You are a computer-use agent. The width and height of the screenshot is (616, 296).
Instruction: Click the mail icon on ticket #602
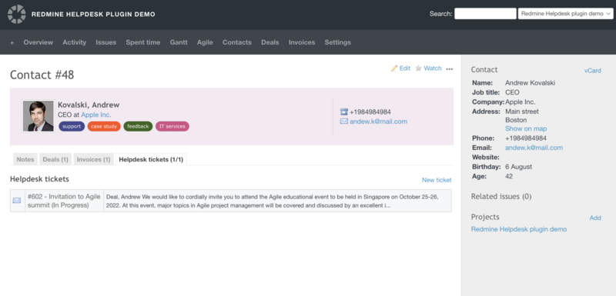tap(17, 201)
